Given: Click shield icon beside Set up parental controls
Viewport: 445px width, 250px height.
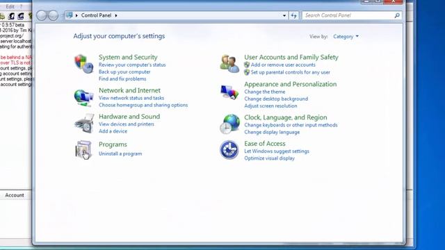Looking at the screenshot, I should click(x=247, y=72).
